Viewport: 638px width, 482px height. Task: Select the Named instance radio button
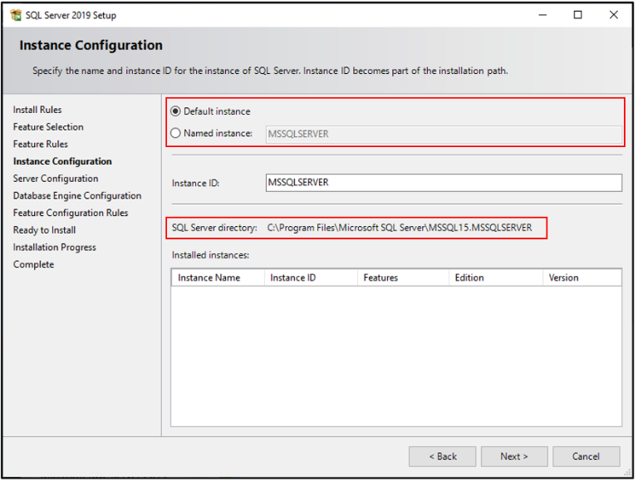tap(176, 133)
